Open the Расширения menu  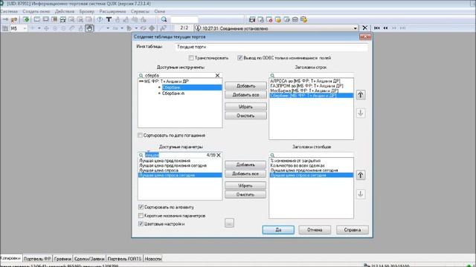[x=112, y=11]
